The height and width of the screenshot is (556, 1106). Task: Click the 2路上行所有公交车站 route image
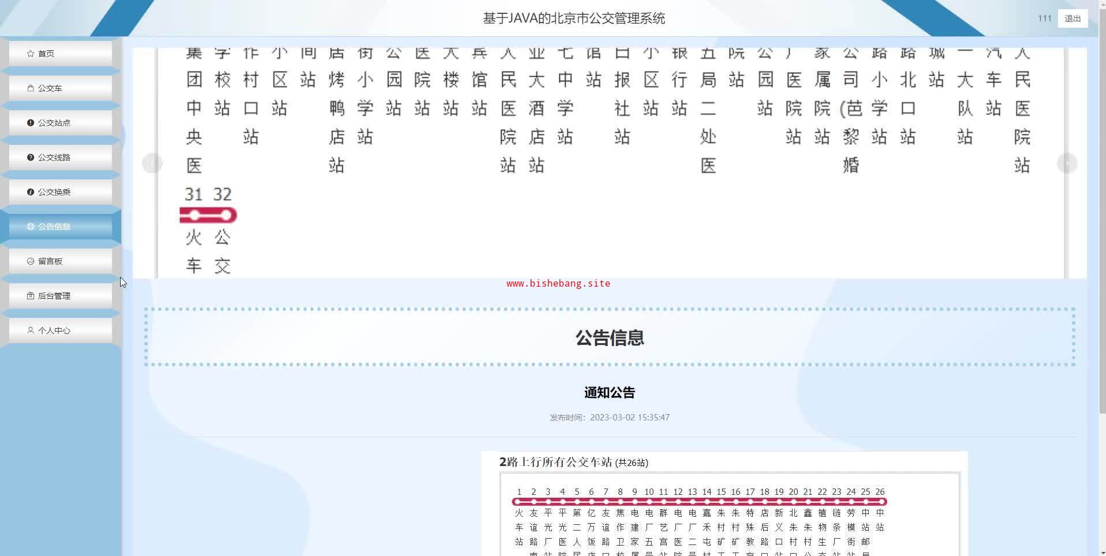pyautogui.click(x=724, y=504)
